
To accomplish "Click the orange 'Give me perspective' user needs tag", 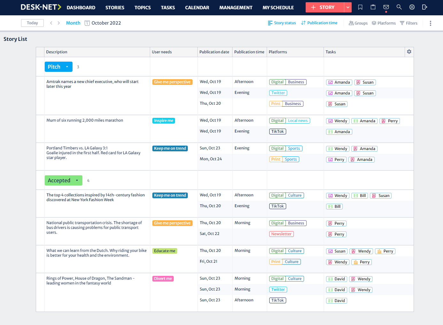I will pyautogui.click(x=172, y=82).
